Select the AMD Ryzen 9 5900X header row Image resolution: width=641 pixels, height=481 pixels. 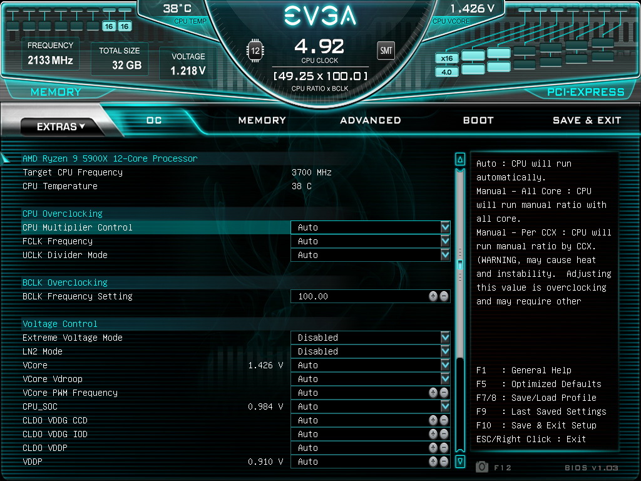click(110, 158)
